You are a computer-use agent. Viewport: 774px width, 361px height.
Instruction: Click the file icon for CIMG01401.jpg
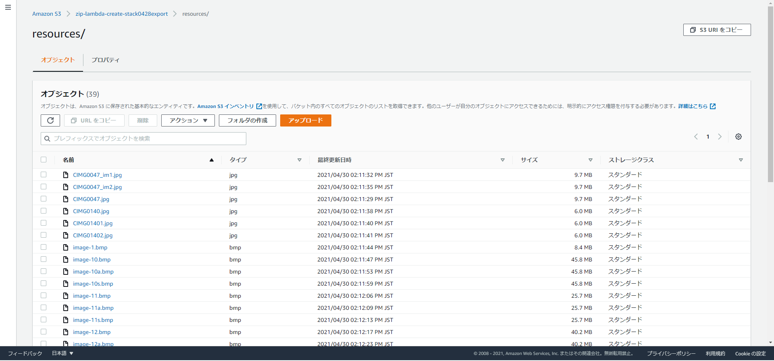click(x=66, y=223)
